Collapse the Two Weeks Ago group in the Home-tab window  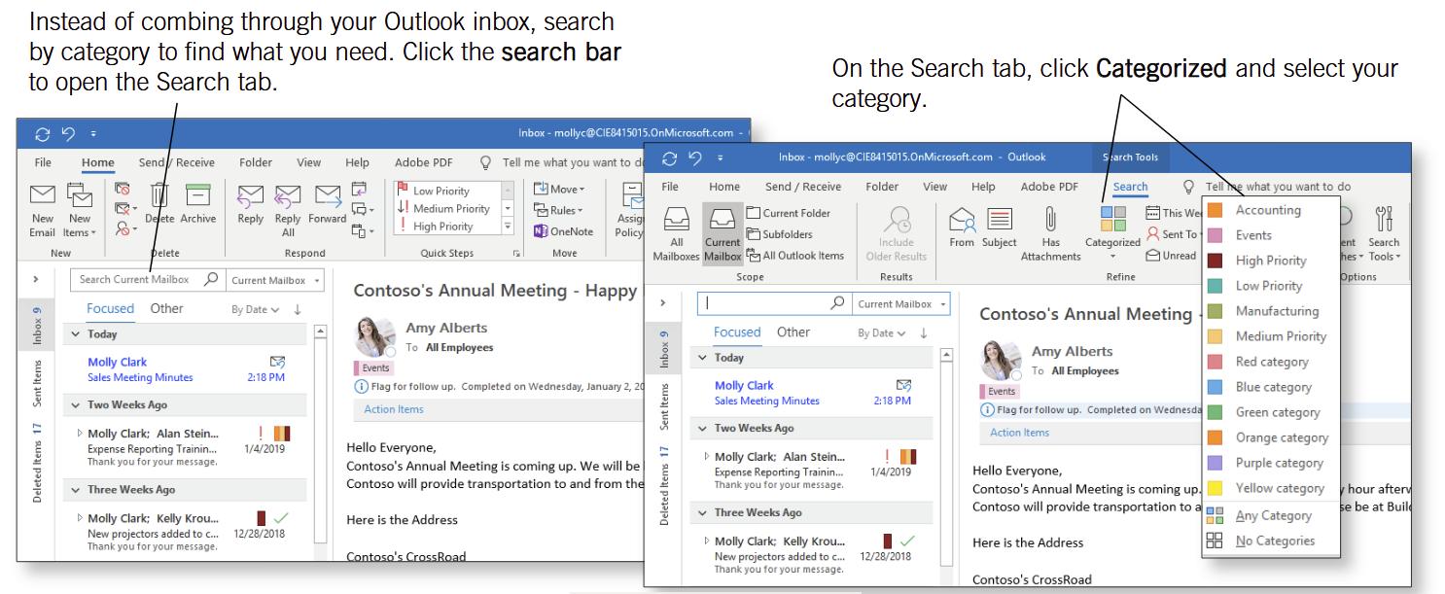76,405
